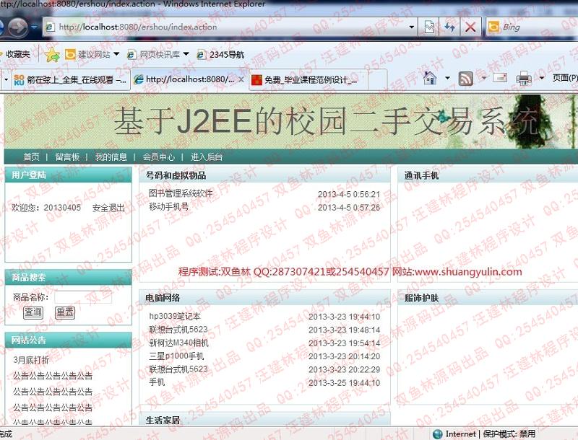
Task: Click the favorites star add icon
Action: 52,55
